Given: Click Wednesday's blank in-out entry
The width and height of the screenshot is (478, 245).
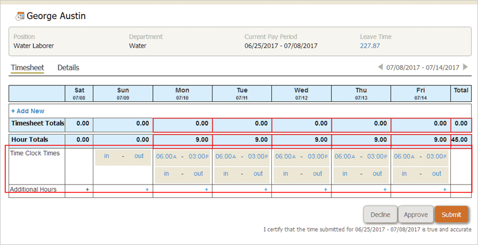Looking at the screenshot, I should point(301,175).
